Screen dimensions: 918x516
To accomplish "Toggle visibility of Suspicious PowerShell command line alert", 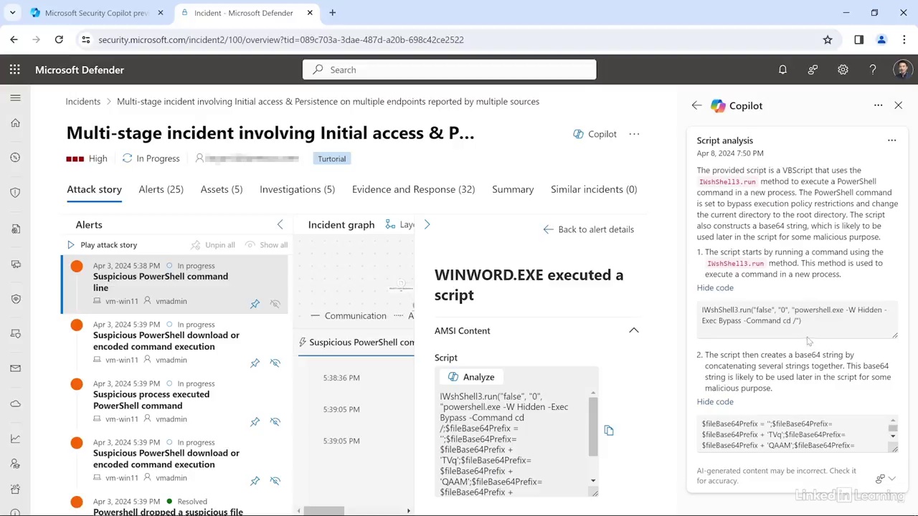I will [275, 304].
